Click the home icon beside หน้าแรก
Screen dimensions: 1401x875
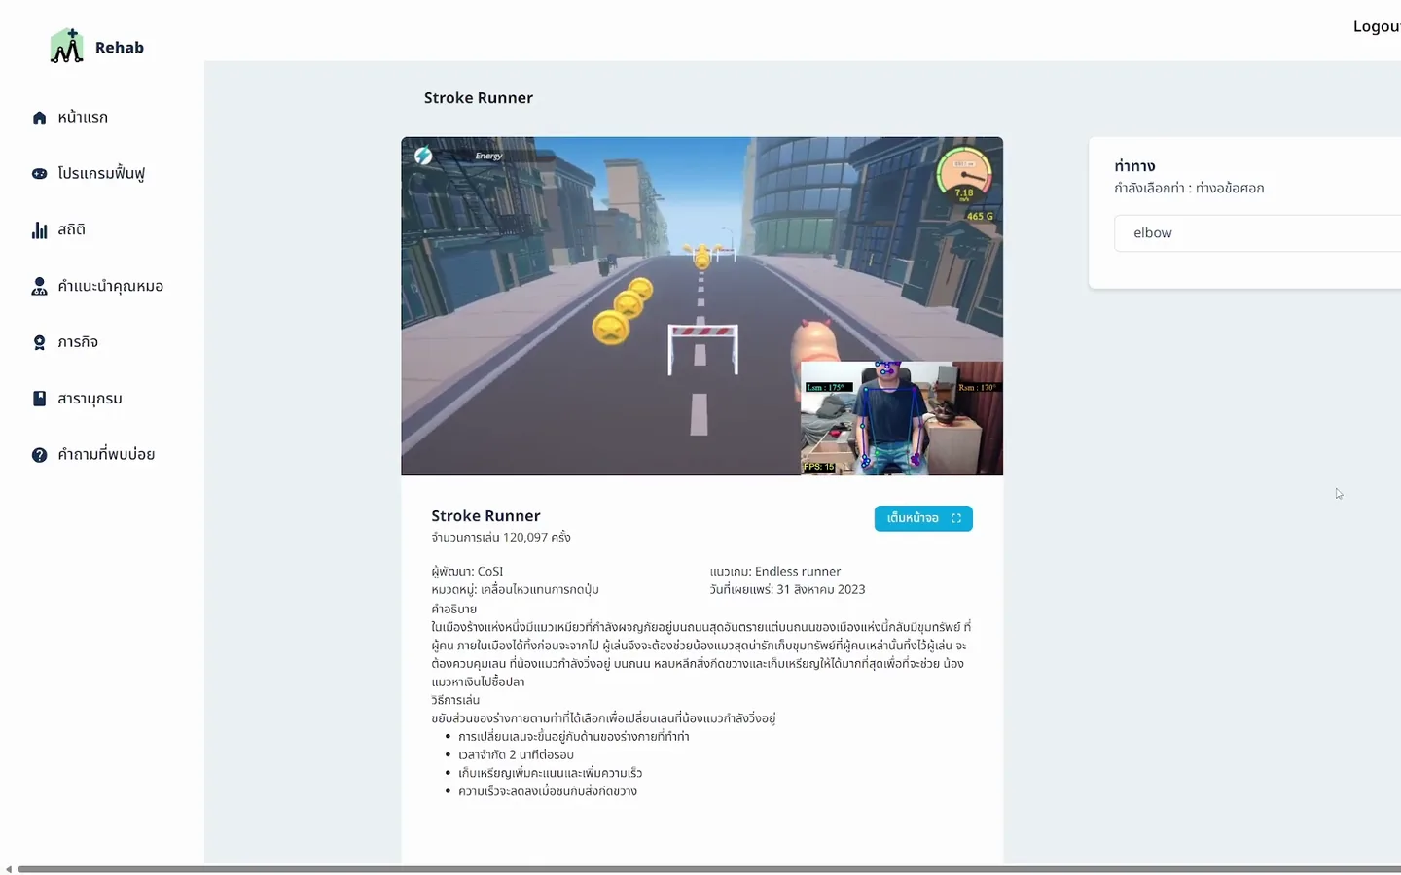coord(39,118)
